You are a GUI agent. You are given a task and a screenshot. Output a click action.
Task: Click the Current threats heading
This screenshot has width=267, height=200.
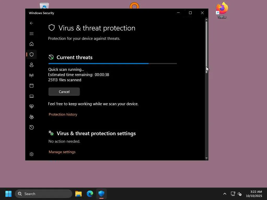[74, 57]
